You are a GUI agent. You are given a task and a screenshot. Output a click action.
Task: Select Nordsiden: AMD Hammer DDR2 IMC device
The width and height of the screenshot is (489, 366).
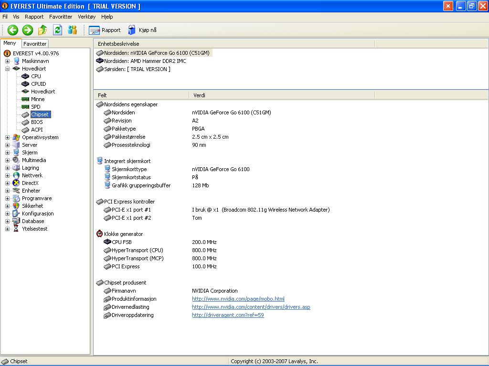coord(141,61)
